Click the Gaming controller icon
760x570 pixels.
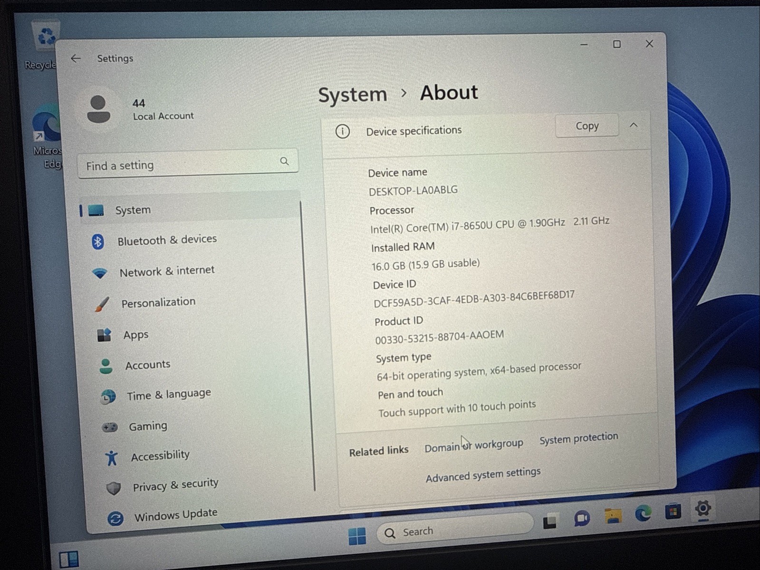coord(110,427)
